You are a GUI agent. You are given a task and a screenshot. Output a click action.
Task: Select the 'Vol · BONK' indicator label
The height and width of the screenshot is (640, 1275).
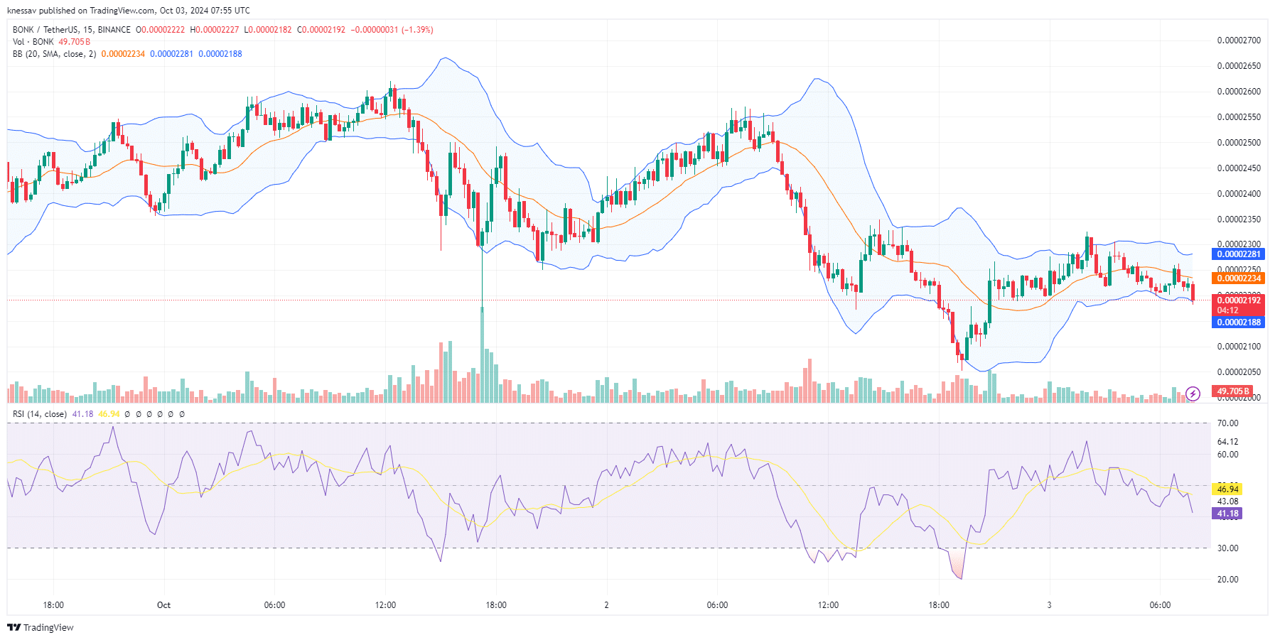coord(33,42)
